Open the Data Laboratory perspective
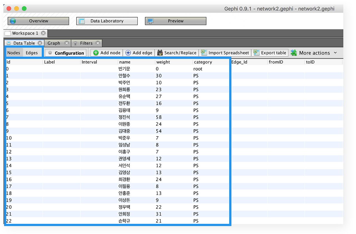The image size is (356, 234). [x=107, y=21]
